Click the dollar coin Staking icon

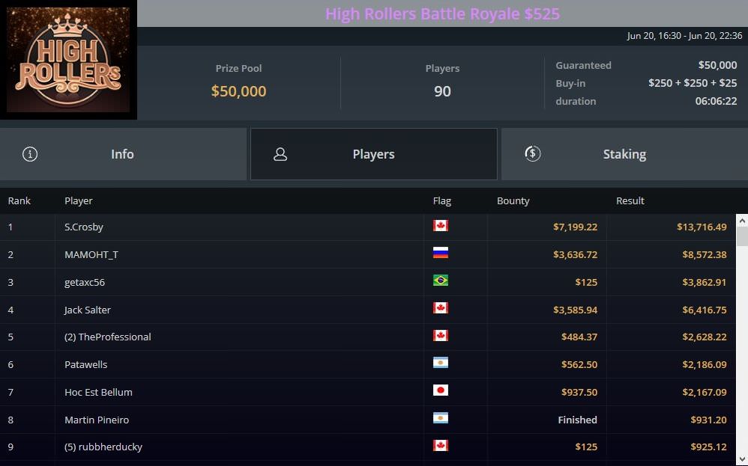(532, 154)
